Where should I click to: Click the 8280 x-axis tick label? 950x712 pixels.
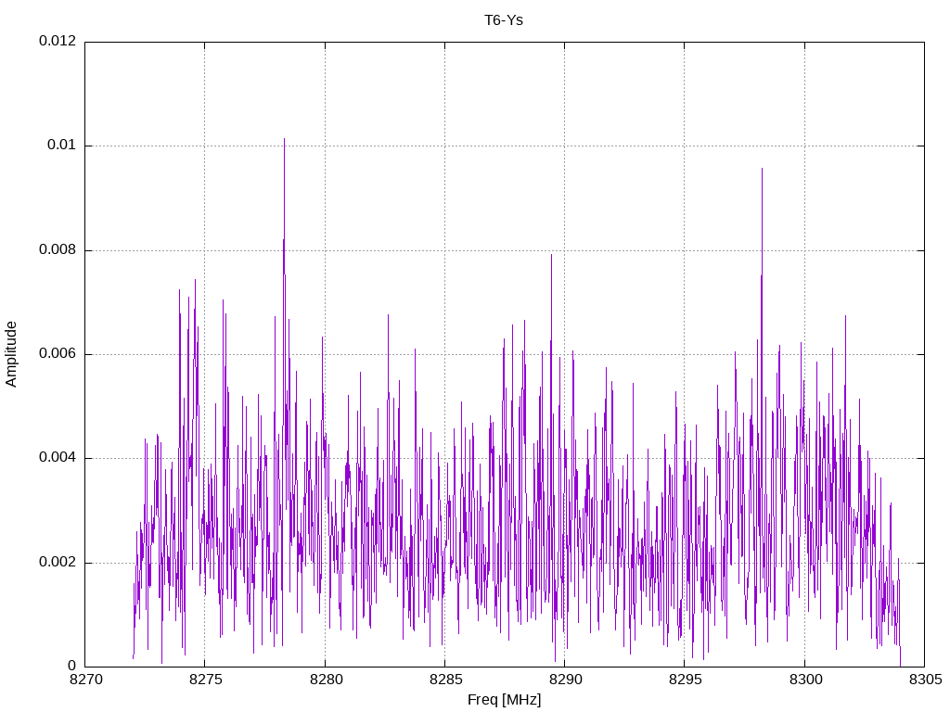326,680
